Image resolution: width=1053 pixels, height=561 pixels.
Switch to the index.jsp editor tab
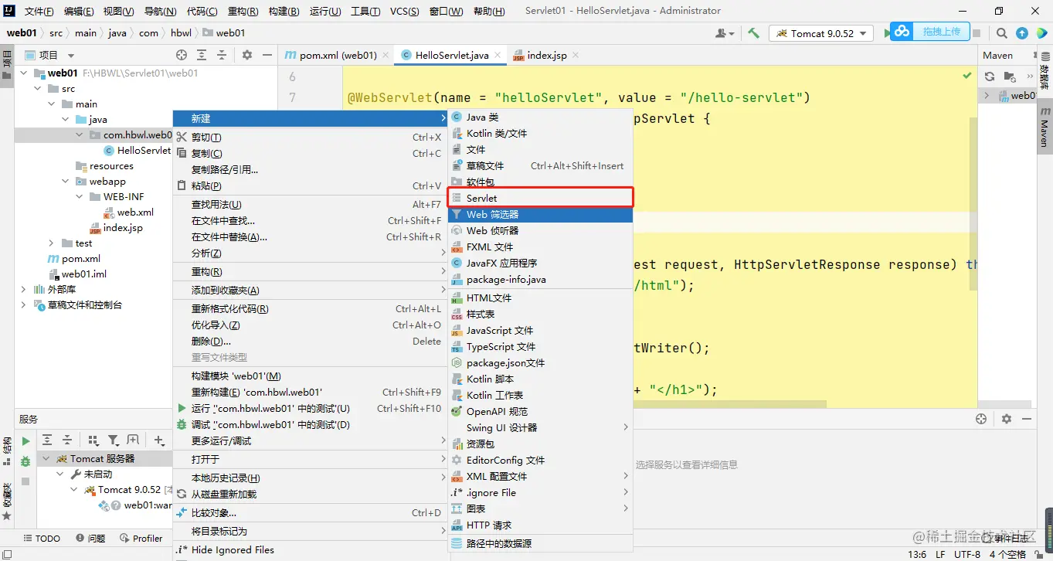click(x=545, y=56)
